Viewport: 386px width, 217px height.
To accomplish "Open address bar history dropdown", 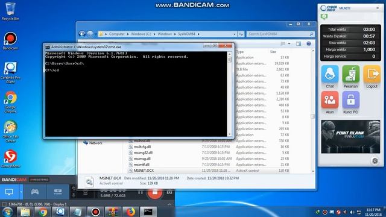I will (x=235, y=34).
